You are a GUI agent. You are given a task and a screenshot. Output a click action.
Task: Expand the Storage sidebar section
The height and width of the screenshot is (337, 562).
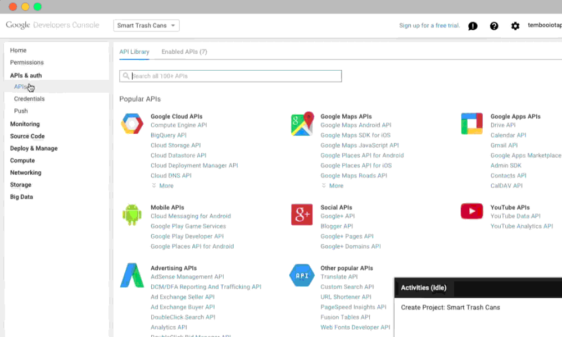coord(20,185)
